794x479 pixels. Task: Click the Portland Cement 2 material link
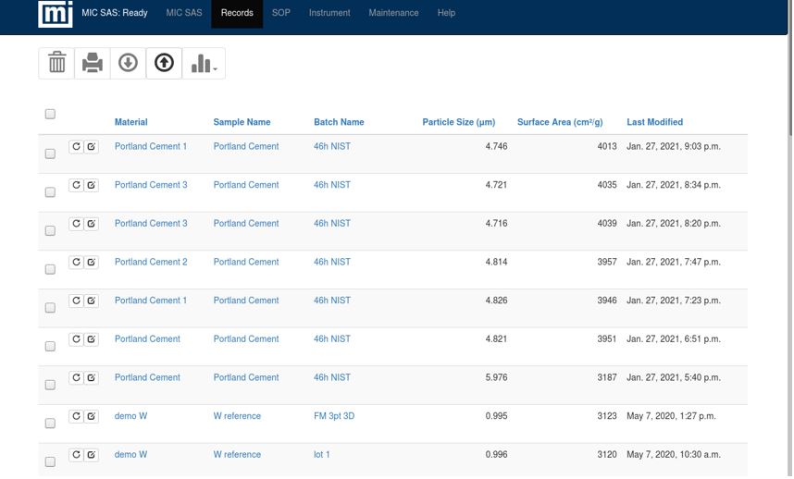(151, 263)
